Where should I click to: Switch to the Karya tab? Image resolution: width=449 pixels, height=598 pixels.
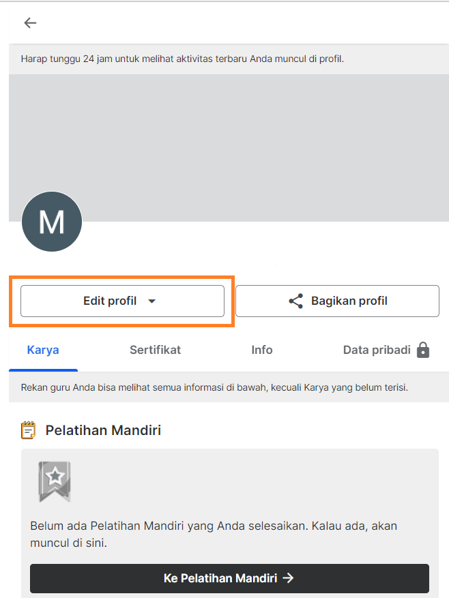(43, 350)
